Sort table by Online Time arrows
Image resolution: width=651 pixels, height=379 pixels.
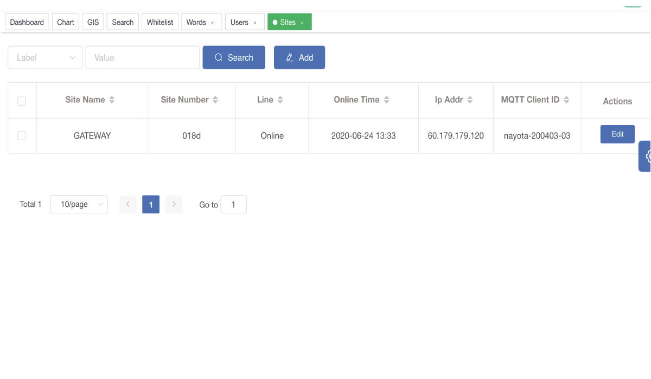(386, 100)
